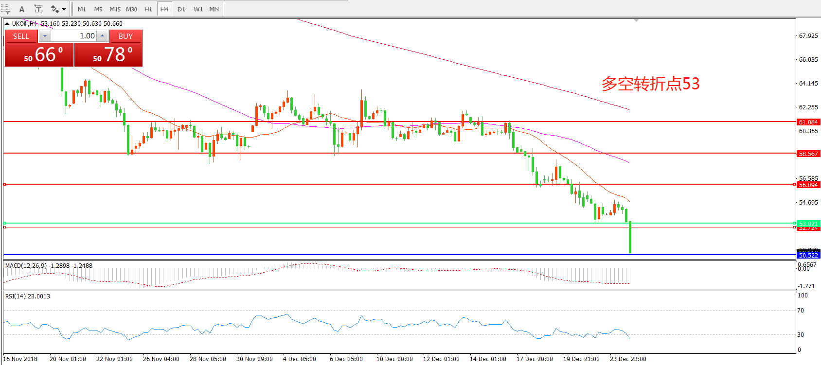821x365 pixels.
Task: Click the chart shift marker triangle at top
Action: pyautogui.click(x=636, y=20)
